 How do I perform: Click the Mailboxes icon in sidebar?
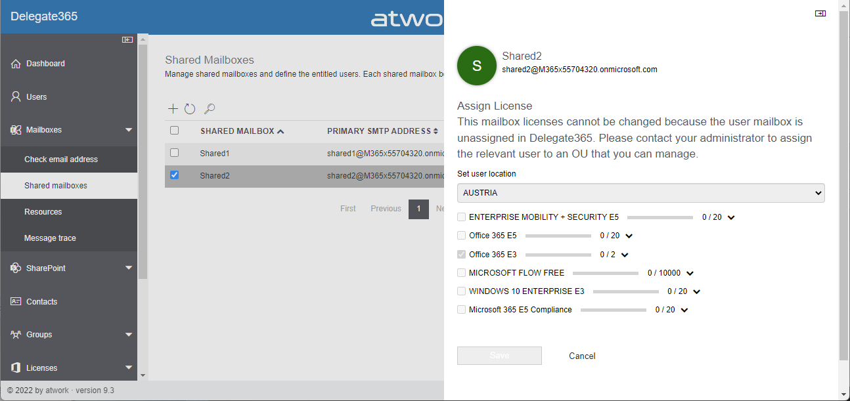pyautogui.click(x=16, y=130)
